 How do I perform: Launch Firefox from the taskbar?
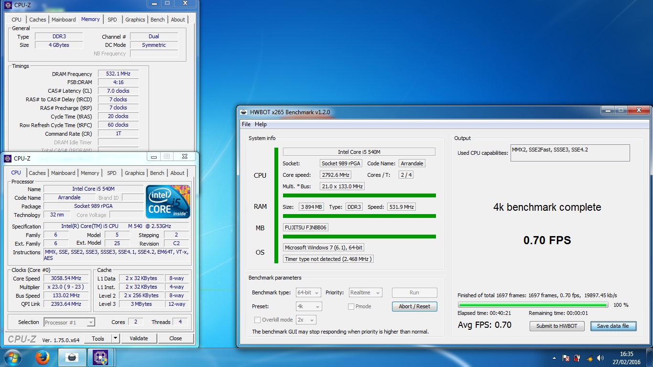tap(43, 357)
